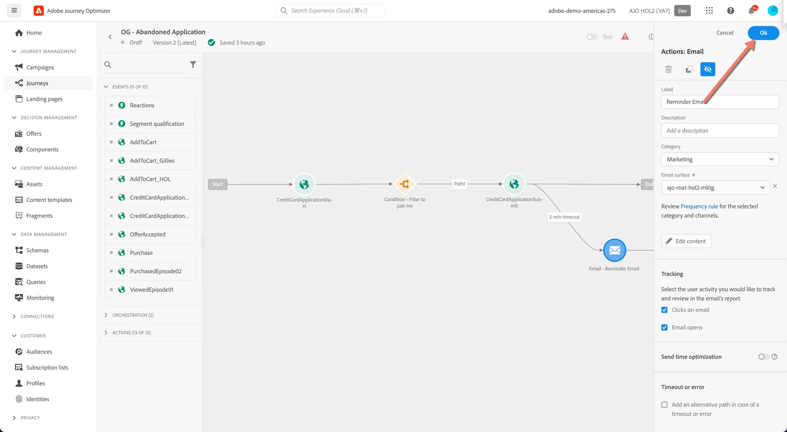Click the filter funnel icon

(x=193, y=65)
